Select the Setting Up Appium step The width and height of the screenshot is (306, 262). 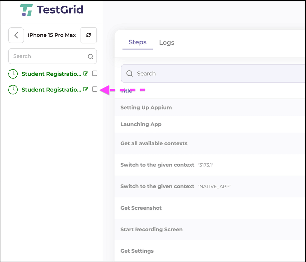coord(210,108)
